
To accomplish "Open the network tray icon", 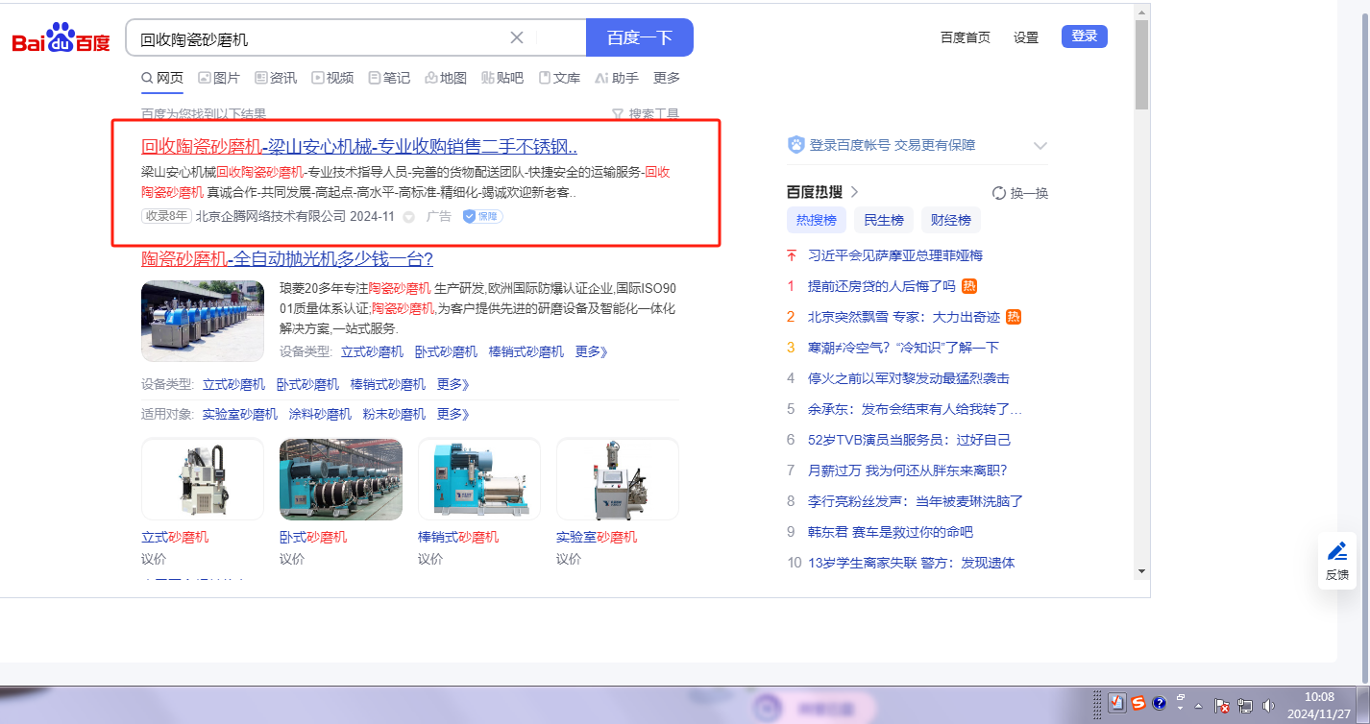I will pyautogui.click(x=1246, y=705).
